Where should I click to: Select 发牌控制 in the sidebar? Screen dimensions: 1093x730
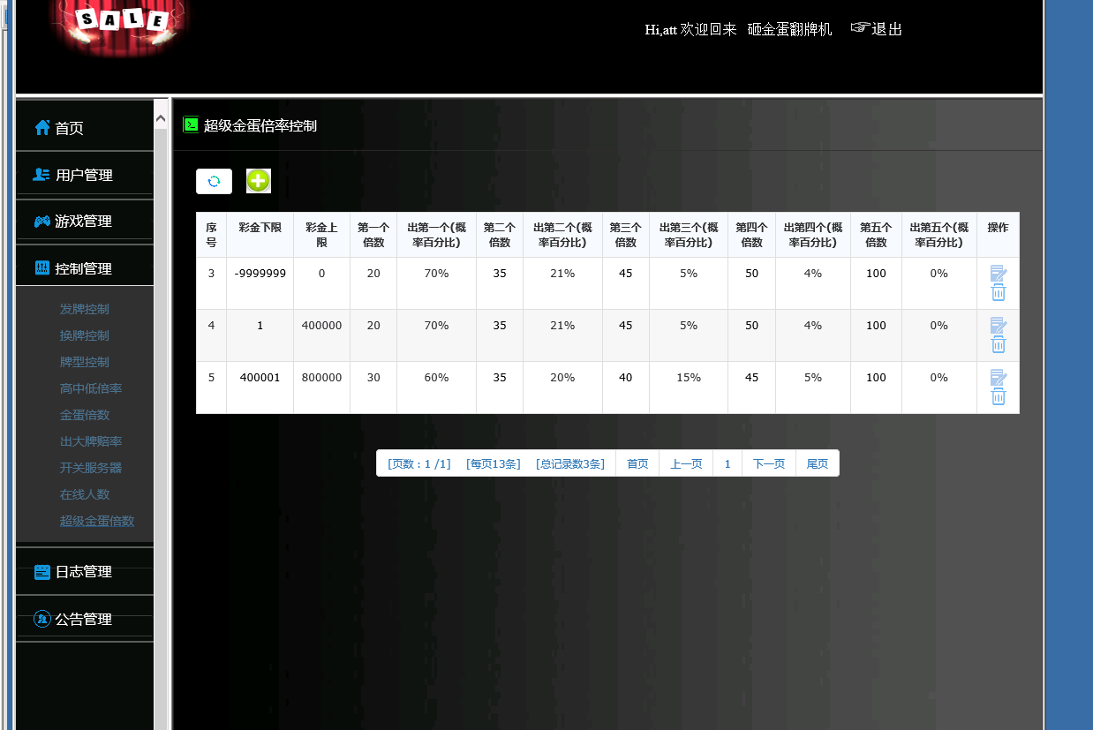tap(85, 309)
